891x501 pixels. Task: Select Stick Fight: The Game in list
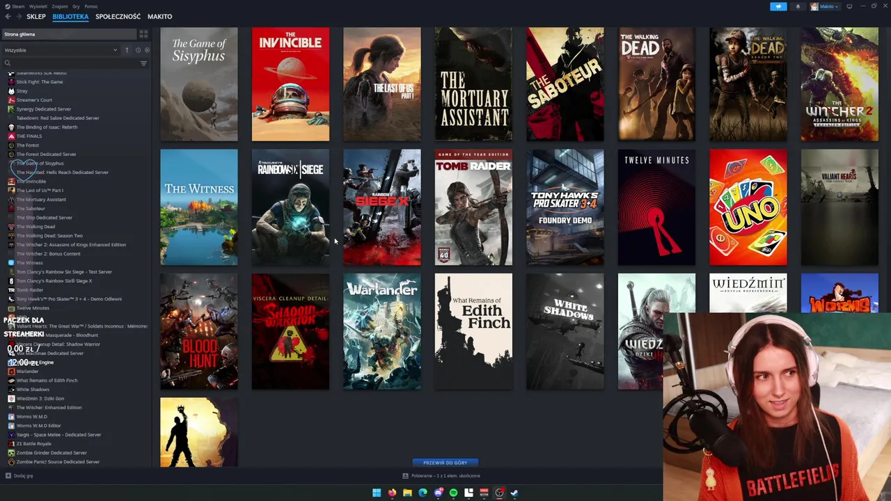39,82
